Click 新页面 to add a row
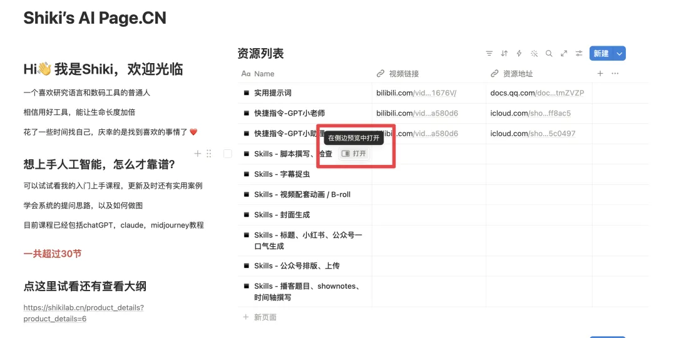This screenshot has height=338, width=676. pos(265,317)
